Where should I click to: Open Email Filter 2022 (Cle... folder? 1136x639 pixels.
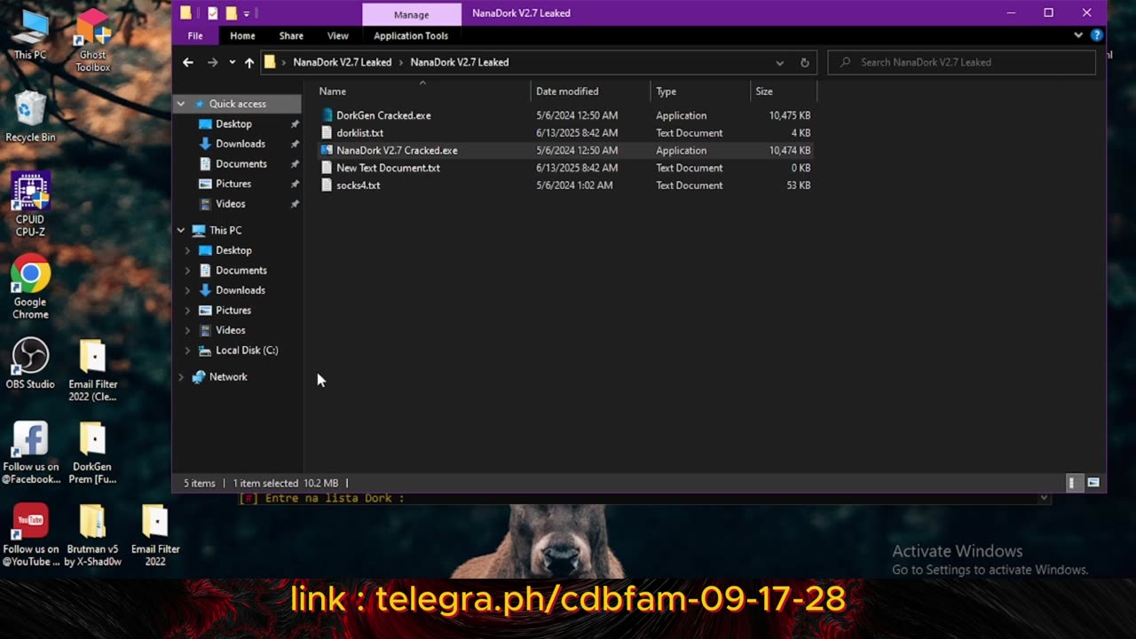92,370
